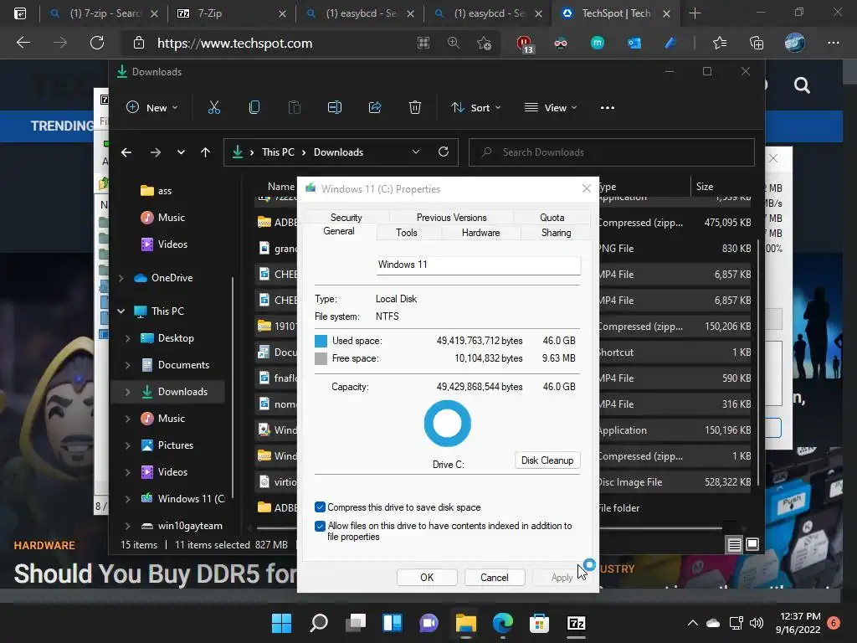Image resolution: width=857 pixels, height=643 pixels.
Task: Click the drive label field Windows 11
Action: tap(478, 265)
